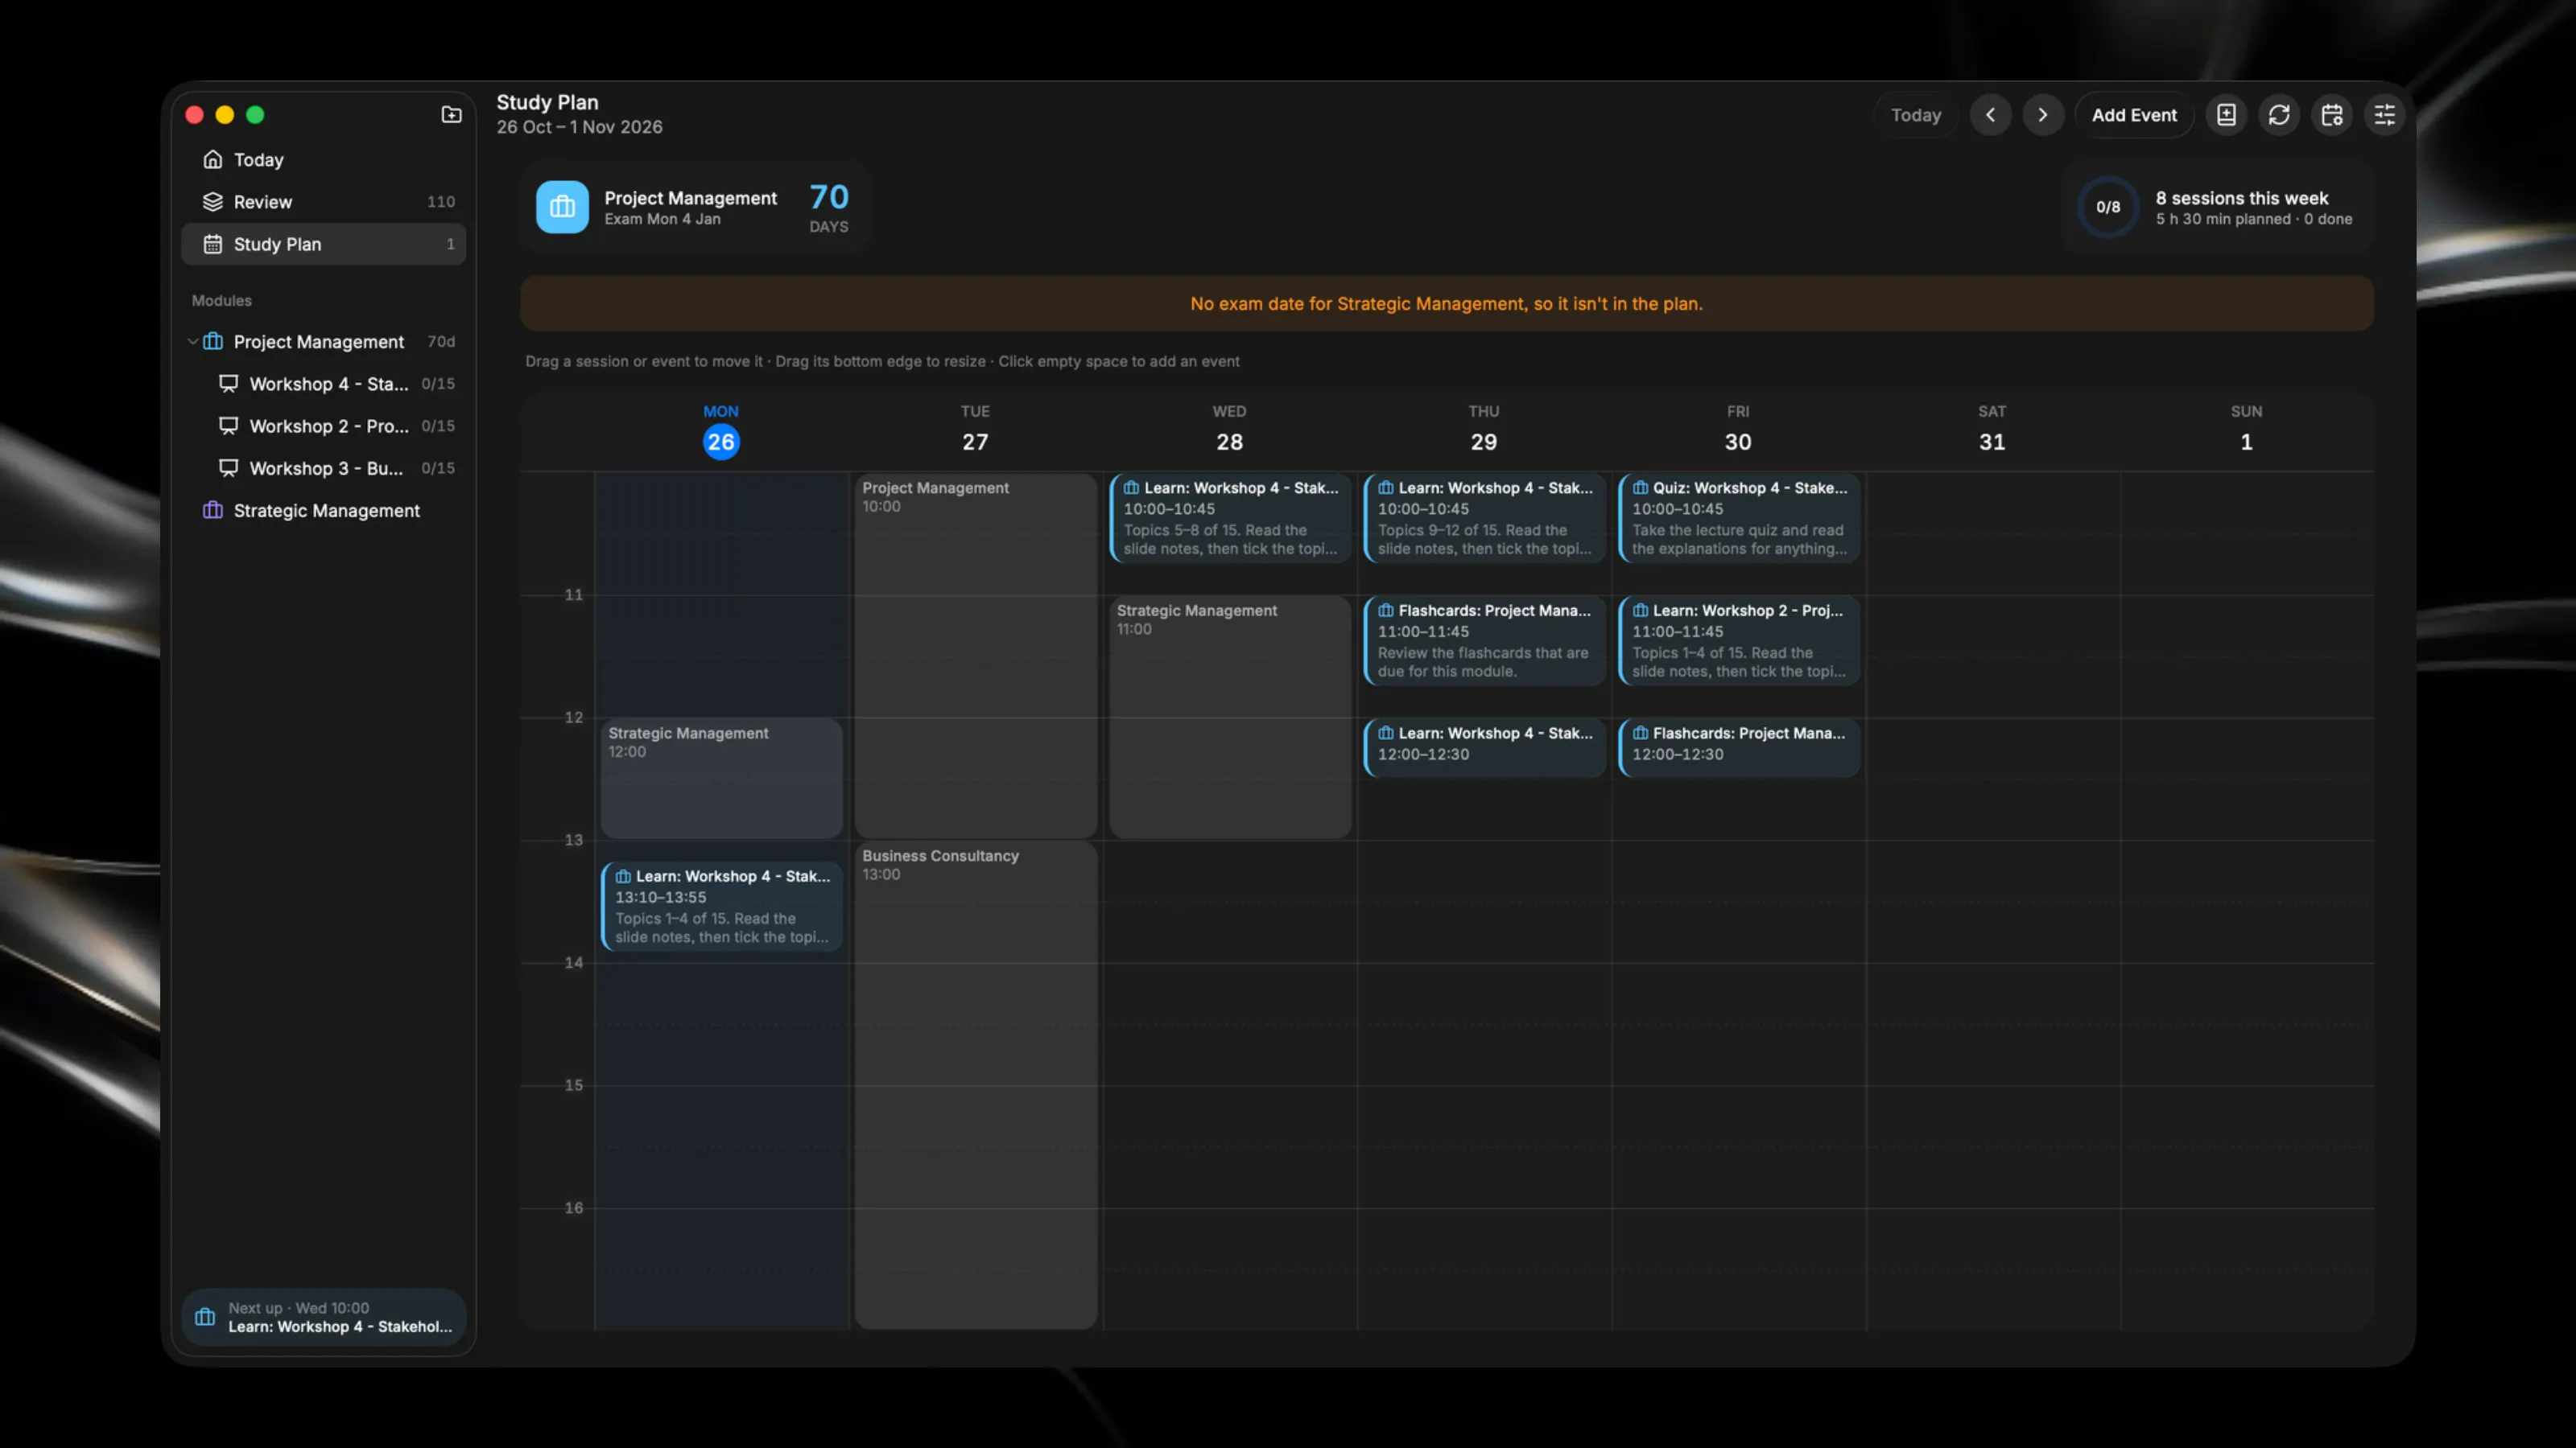Open the sliders options icon in toolbar
This screenshot has height=1448, width=2576.
pos(2385,115)
